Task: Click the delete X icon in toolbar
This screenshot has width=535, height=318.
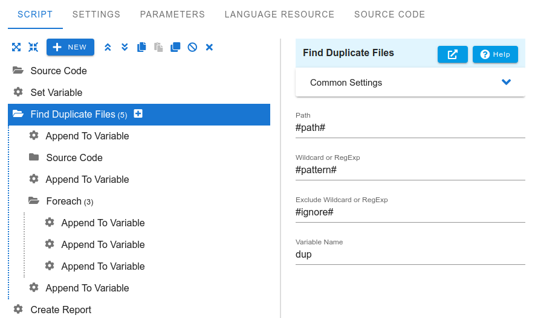Action: coord(210,47)
